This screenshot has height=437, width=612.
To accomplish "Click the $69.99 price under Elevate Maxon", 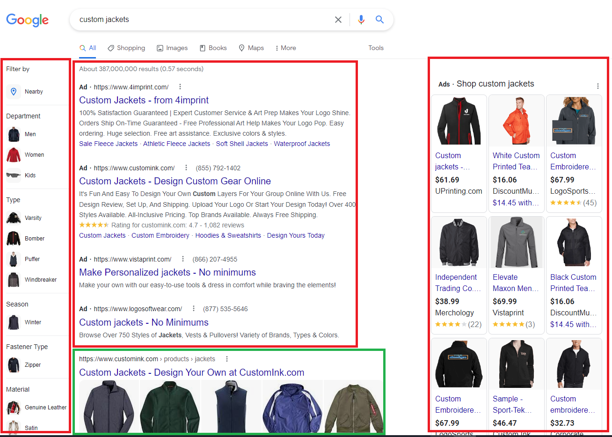I will point(505,301).
